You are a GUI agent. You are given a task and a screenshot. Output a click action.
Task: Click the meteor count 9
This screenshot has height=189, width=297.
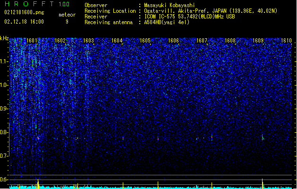point(67,22)
